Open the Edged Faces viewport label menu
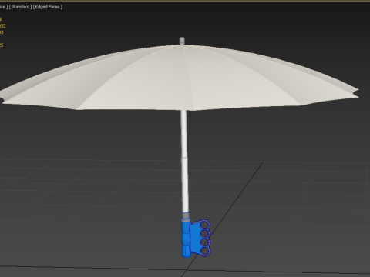 pyautogui.click(x=48, y=7)
